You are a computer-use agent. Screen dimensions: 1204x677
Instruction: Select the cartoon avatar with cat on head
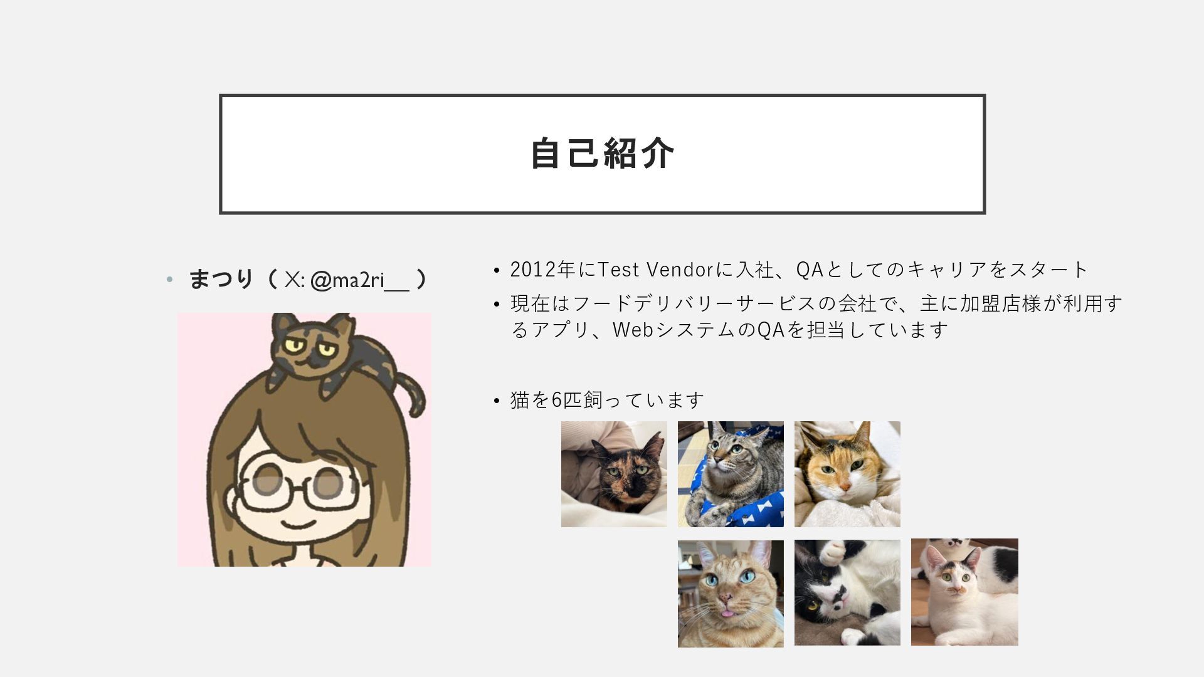[304, 439]
